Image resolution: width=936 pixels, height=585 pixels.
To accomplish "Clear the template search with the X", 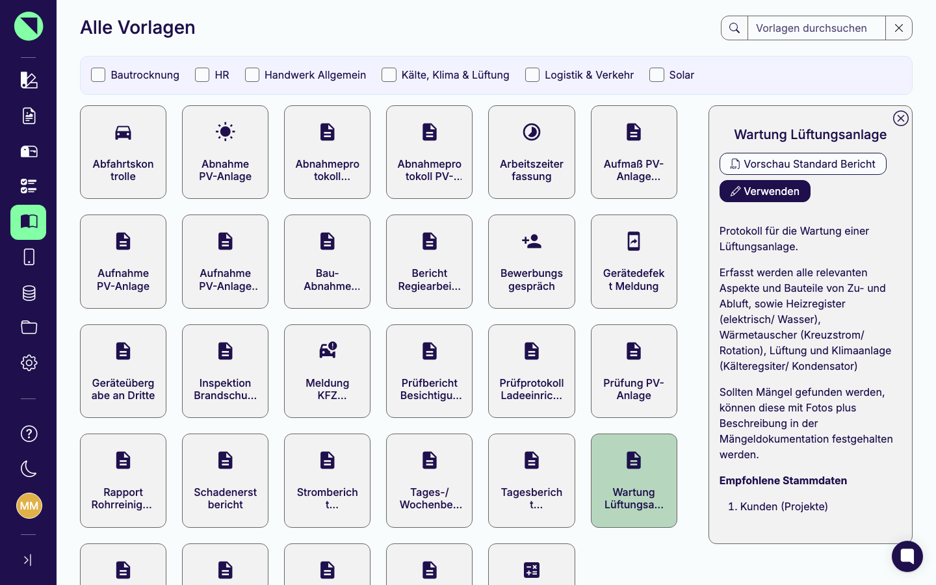I will point(899,28).
